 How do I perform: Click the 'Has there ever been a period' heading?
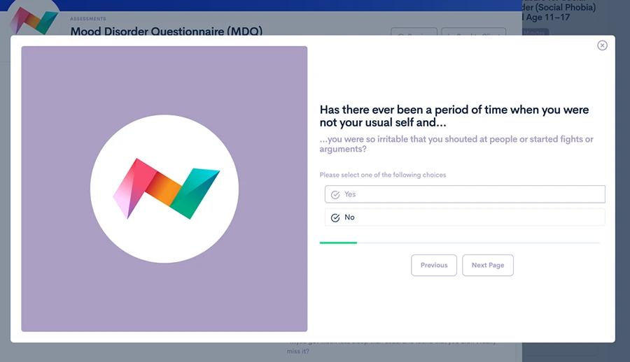(x=454, y=116)
